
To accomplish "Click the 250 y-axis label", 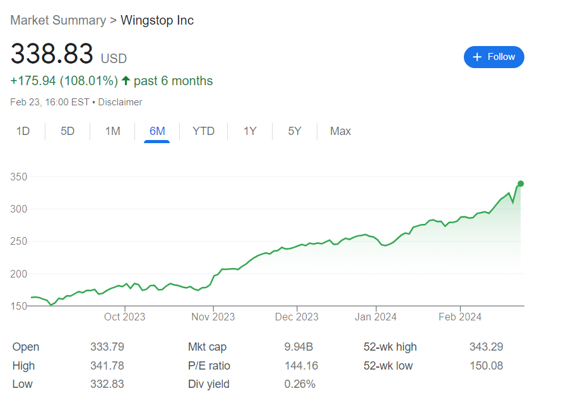I will tap(18, 241).
